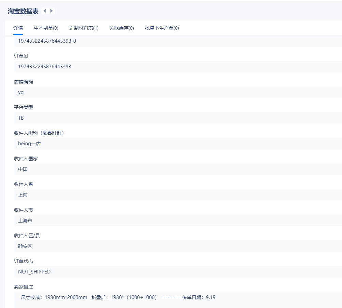Click the 订单id value field

tap(178, 67)
